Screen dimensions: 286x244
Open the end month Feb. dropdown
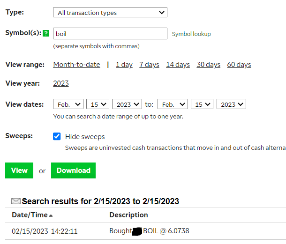pos(173,104)
